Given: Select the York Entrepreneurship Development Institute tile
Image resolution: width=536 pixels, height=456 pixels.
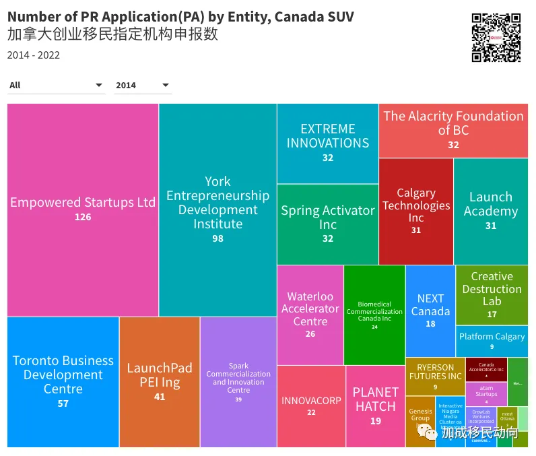Looking at the screenshot, I should pos(217,210).
